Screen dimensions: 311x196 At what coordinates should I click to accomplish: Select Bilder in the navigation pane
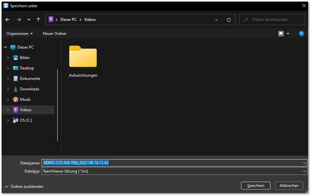25,58
